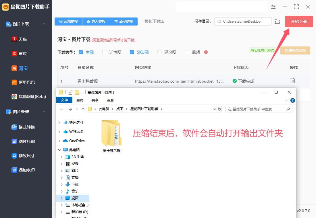Expand WPS云盘 in Explorer tree

tap(59, 132)
